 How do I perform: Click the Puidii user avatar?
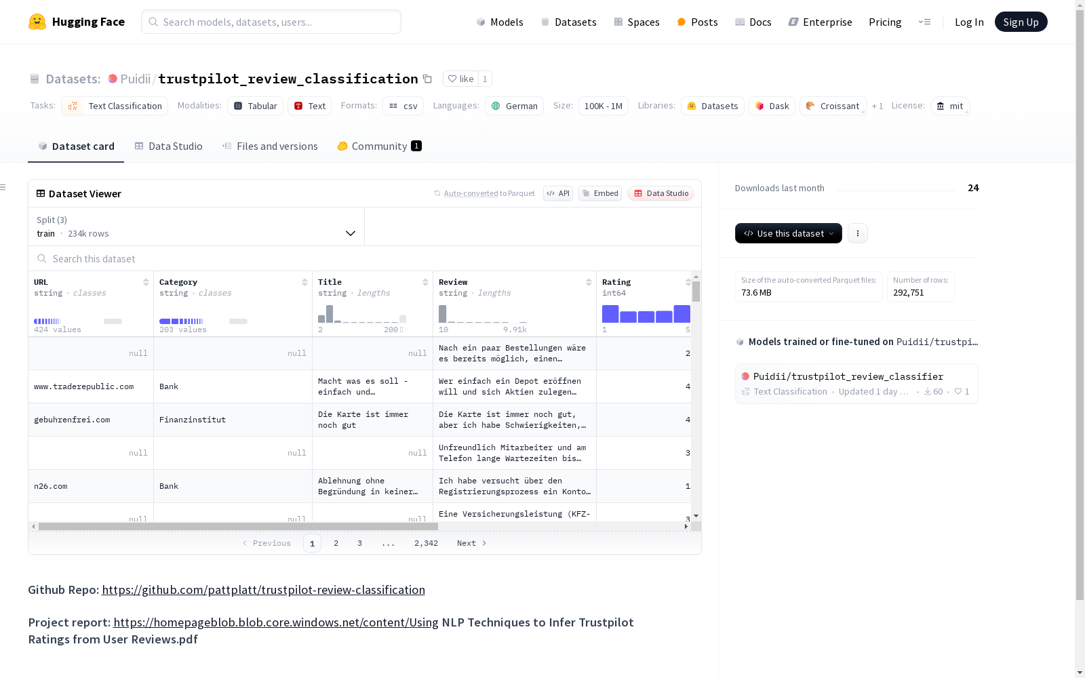click(113, 79)
